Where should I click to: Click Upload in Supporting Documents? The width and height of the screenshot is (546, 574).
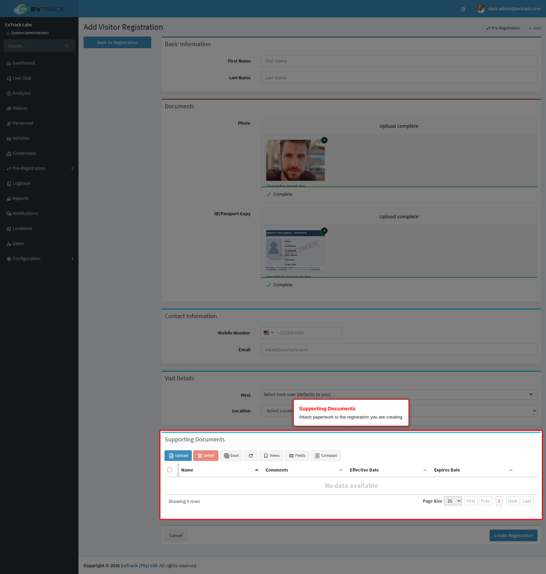pos(178,455)
